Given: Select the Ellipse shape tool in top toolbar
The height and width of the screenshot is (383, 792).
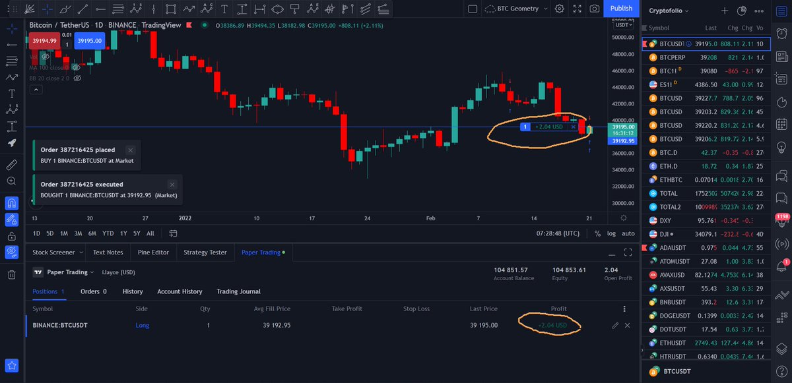Looking at the screenshot, I should [277, 9].
